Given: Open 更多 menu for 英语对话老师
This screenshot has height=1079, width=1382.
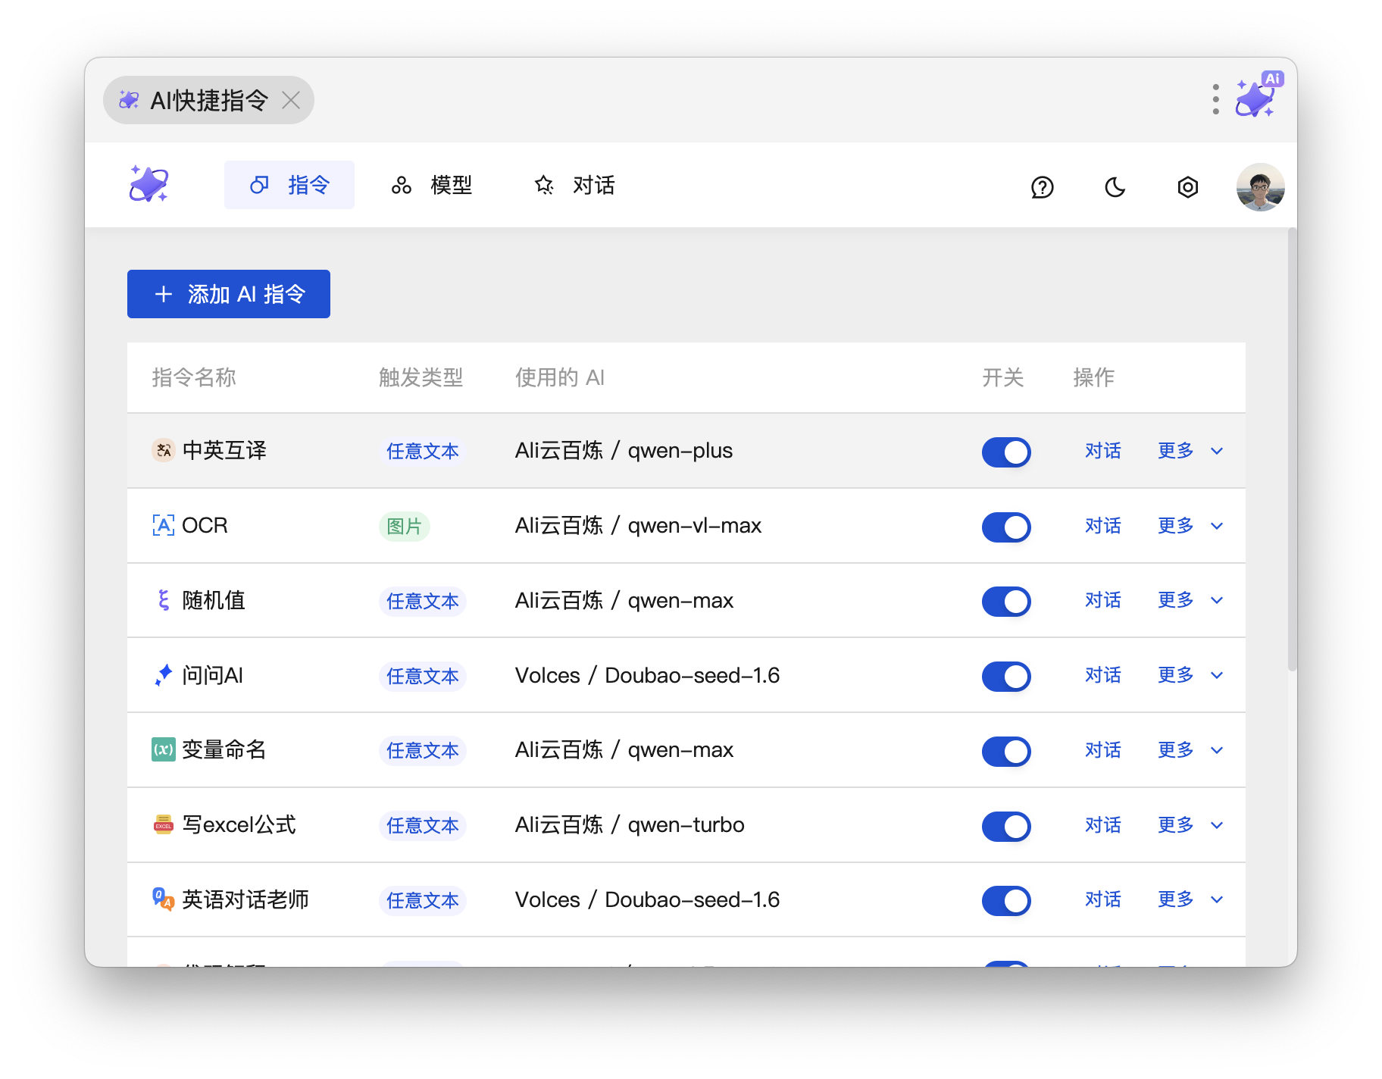Looking at the screenshot, I should [1190, 899].
